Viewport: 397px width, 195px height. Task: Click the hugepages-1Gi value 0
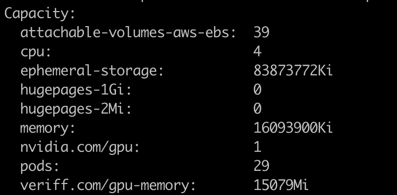[257, 89]
